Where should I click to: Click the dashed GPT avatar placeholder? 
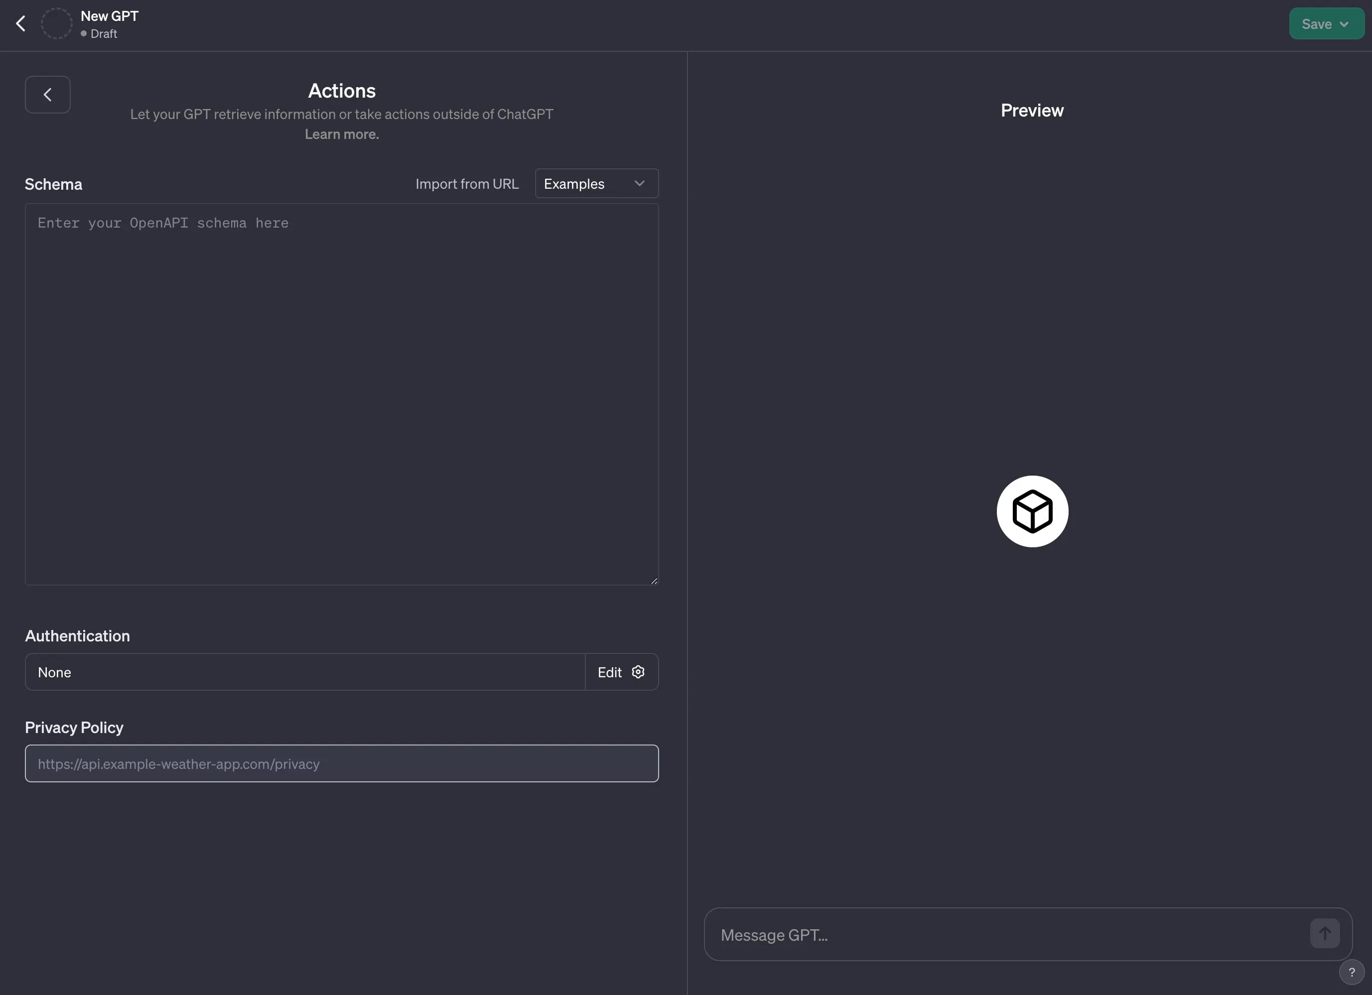click(56, 23)
